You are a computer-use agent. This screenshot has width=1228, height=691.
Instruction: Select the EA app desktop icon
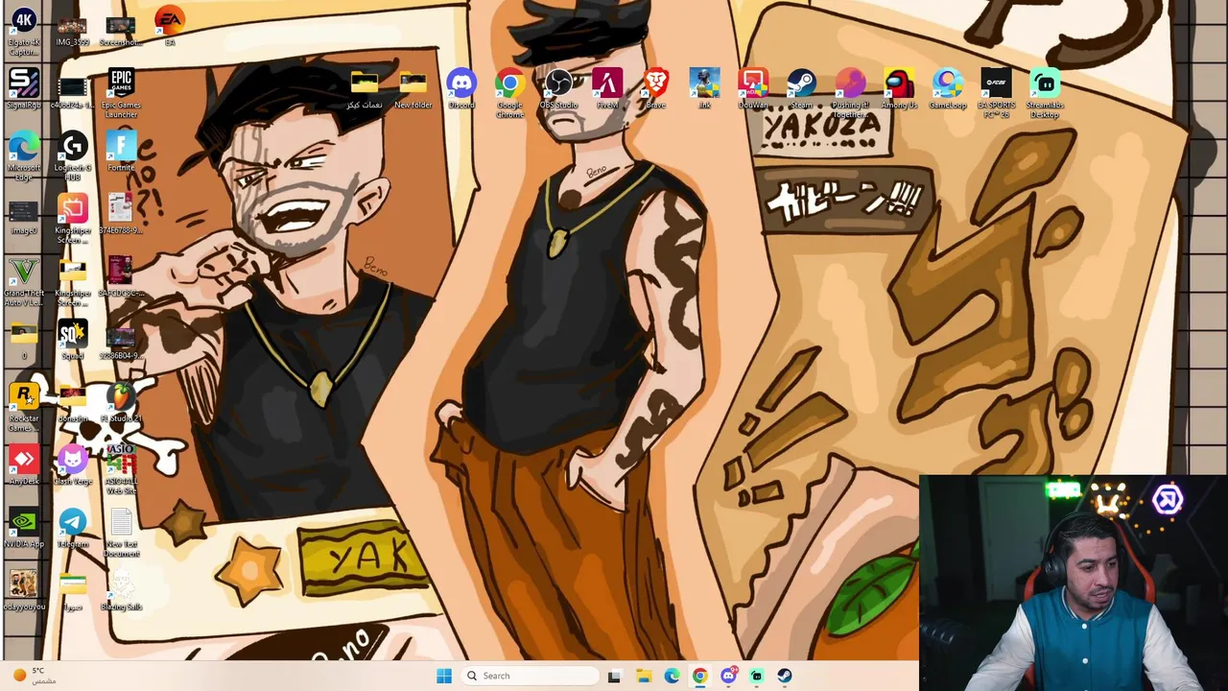[x=169, y=28]
